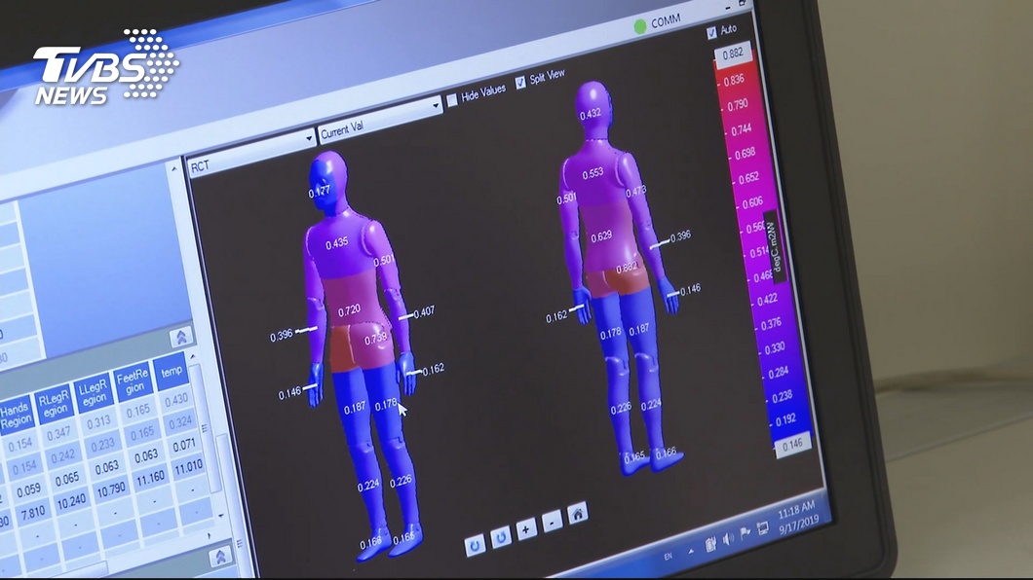Toggle the Split View checkbox
The width and height of the screenshot is (1033, 580).
(x=520, y=82)
